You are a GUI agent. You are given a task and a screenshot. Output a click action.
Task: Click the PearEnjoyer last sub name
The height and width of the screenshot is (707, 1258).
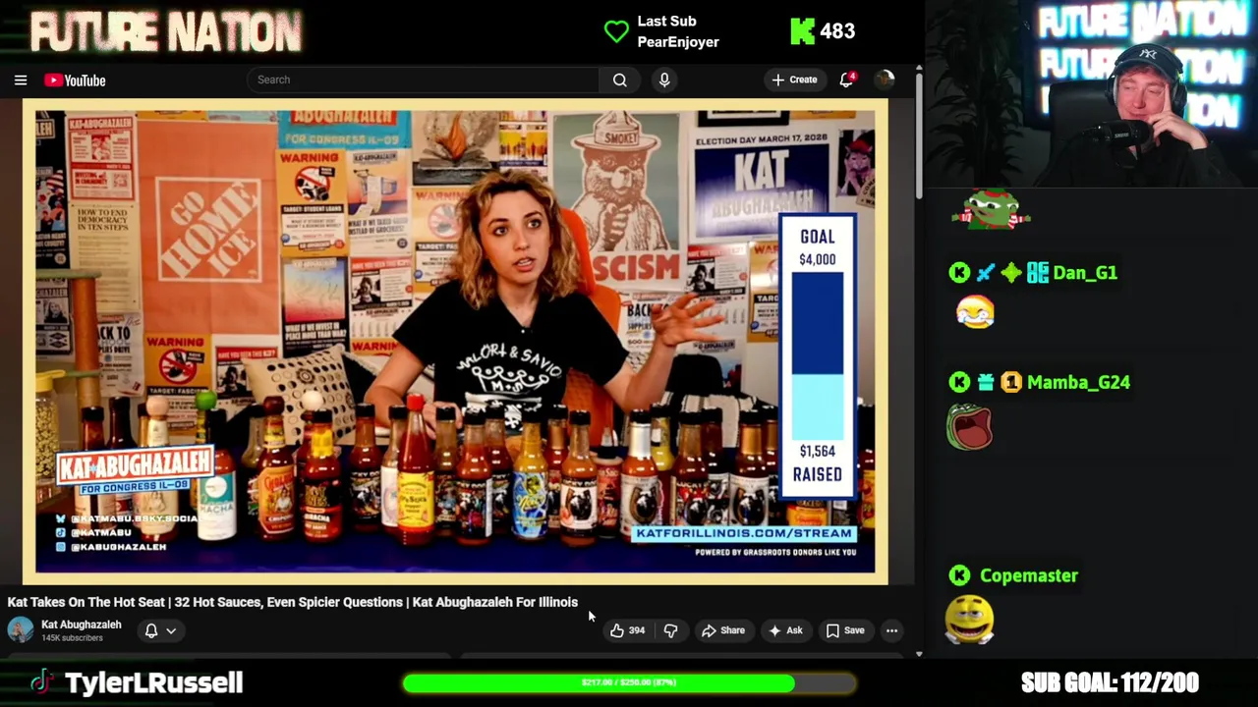(678, 42)
